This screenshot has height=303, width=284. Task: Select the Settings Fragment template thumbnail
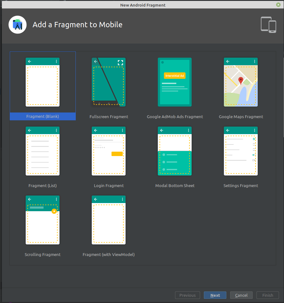click(241, 151)
